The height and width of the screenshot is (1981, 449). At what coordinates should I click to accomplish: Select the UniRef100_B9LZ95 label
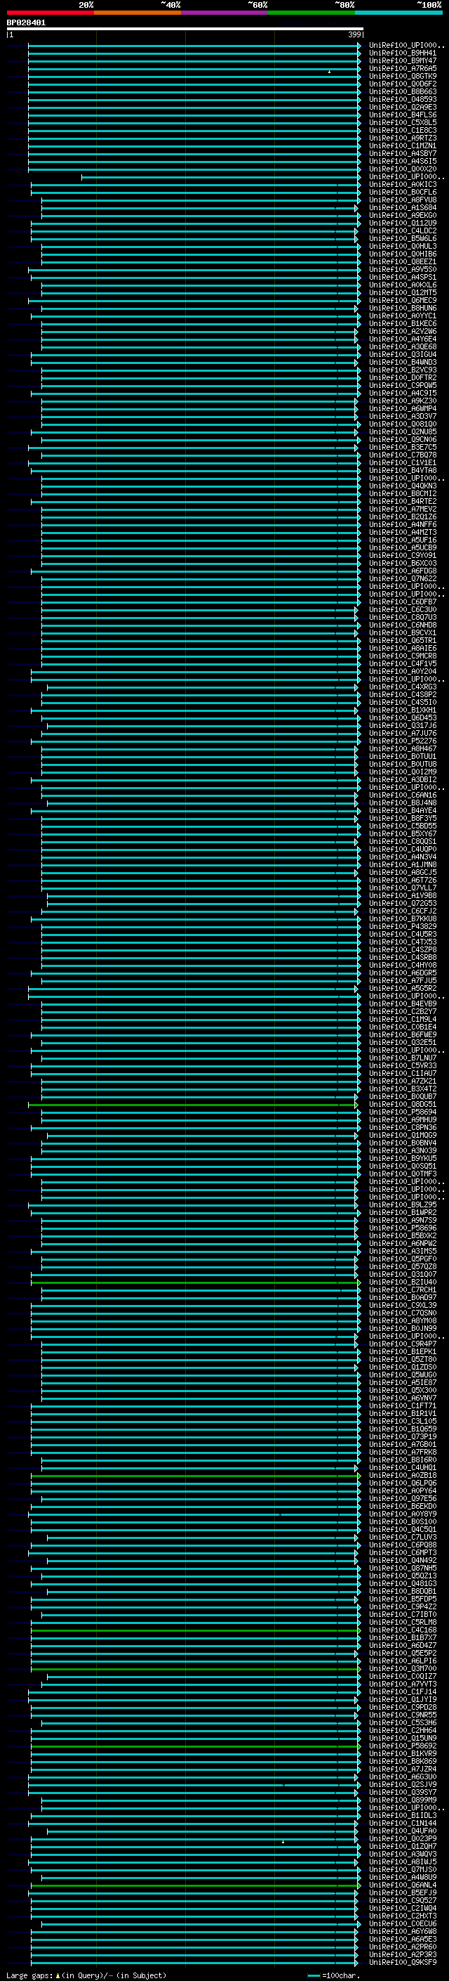coord(403,1205)
